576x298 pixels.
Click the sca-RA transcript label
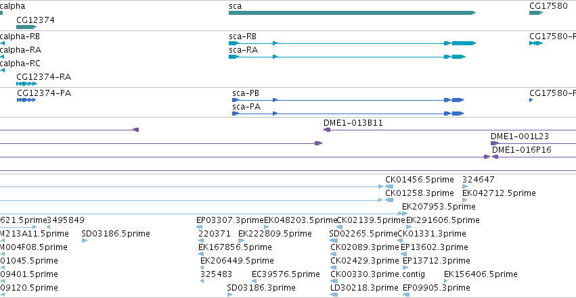[x=243, y=50]
